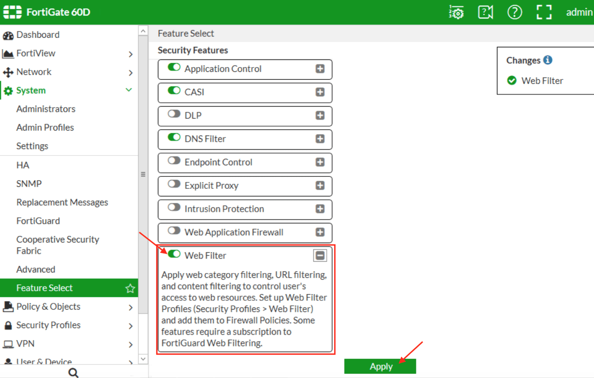Open the admin user menu
Screen dimensions: 594x378
(579, 12)
